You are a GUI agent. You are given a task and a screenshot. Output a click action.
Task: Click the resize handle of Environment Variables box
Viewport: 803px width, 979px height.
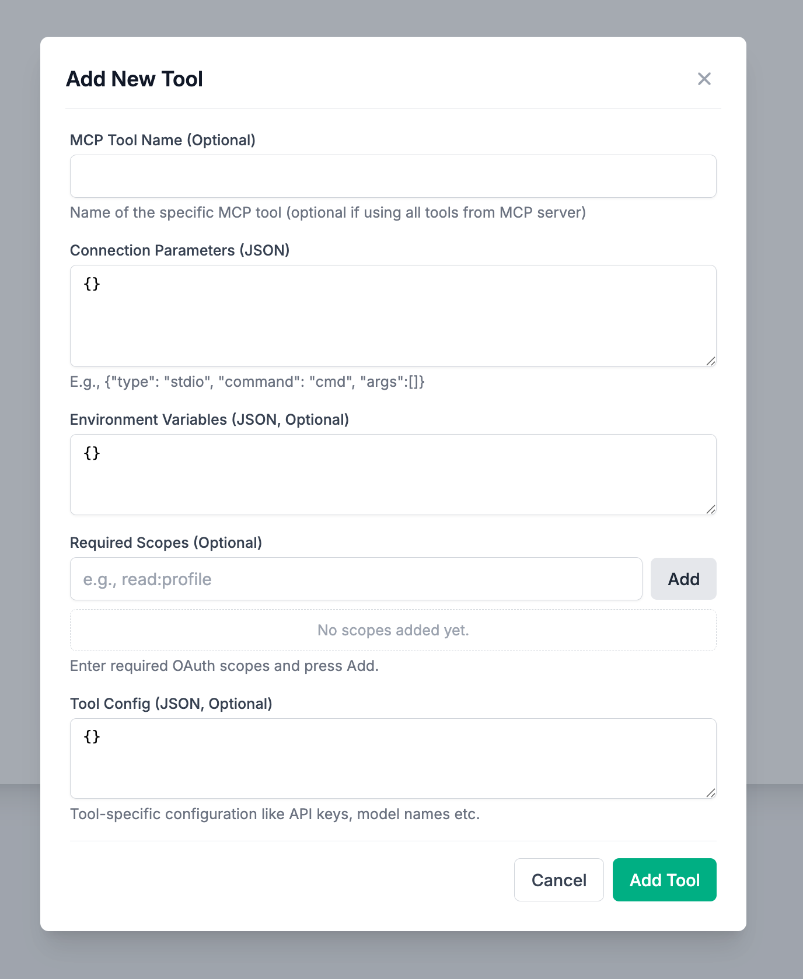(711, 509)
